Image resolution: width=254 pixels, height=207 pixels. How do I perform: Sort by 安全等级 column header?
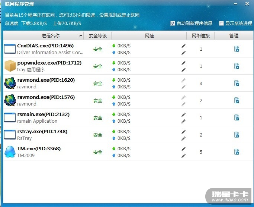(x=98, y=35)
